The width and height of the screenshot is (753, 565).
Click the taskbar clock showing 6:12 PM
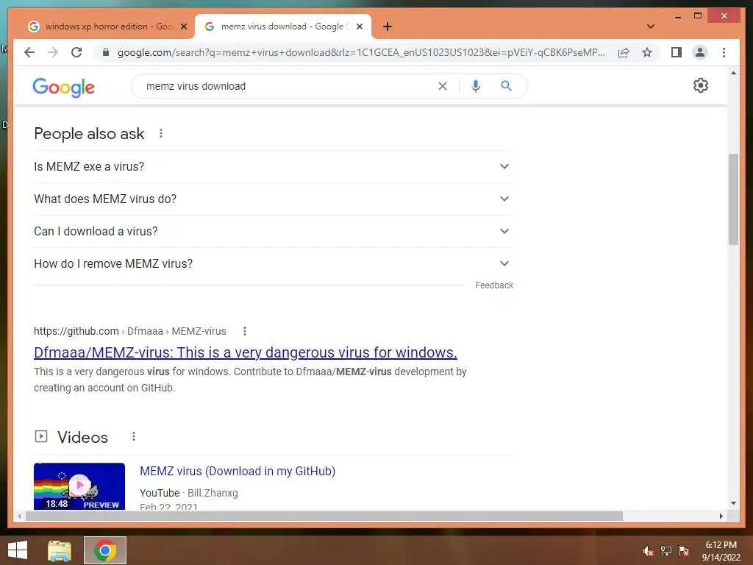[721, 551]
